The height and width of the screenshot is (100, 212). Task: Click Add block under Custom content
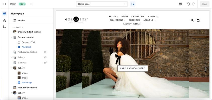[x=26, y=47]
